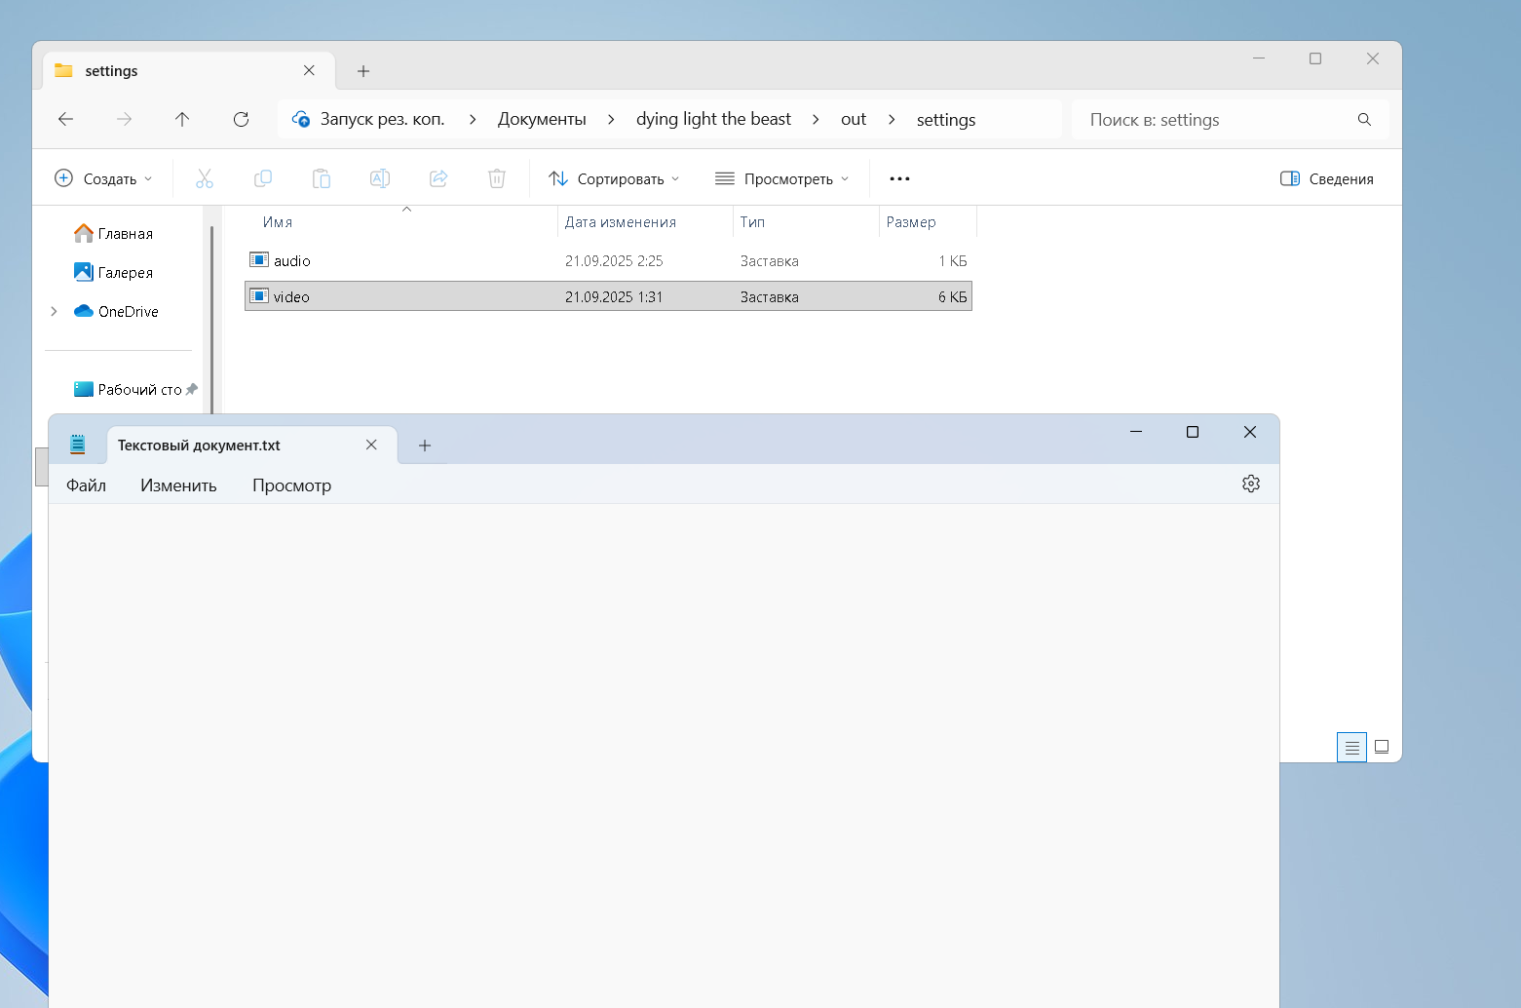Click the Share icon in Explorer toolbar

[438, 178]
